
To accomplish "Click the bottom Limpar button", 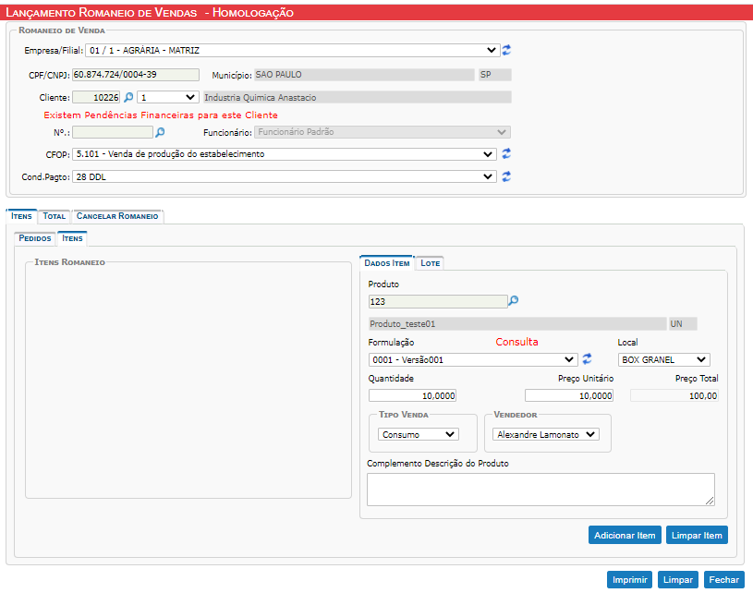I will click(678, 579).
